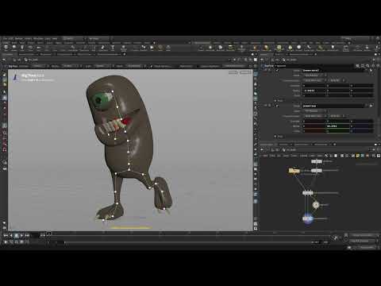Open the Windows menu

(38, 39)
